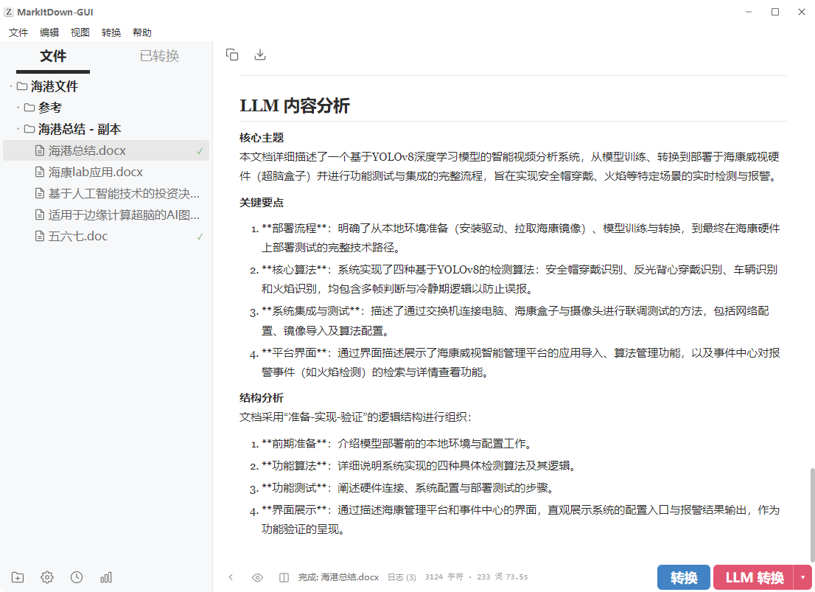
Task: Open the 视图 menu
Action: pos(80,32)
